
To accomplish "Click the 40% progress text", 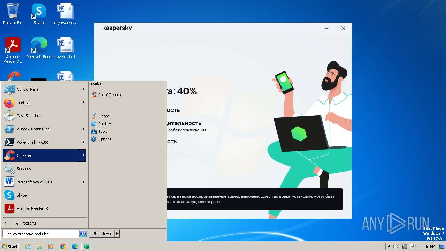I will point(187,91).
